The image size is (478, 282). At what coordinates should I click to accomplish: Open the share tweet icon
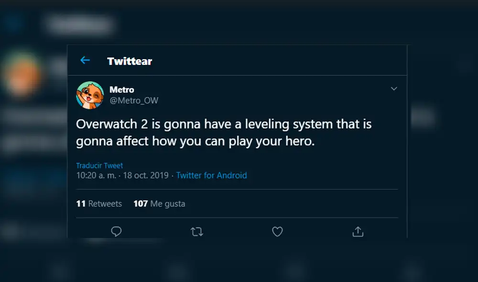(x=357, y=231)
